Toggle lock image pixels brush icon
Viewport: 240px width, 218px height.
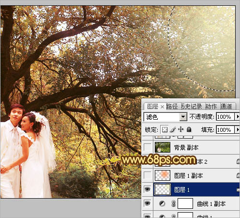(173, 129)
